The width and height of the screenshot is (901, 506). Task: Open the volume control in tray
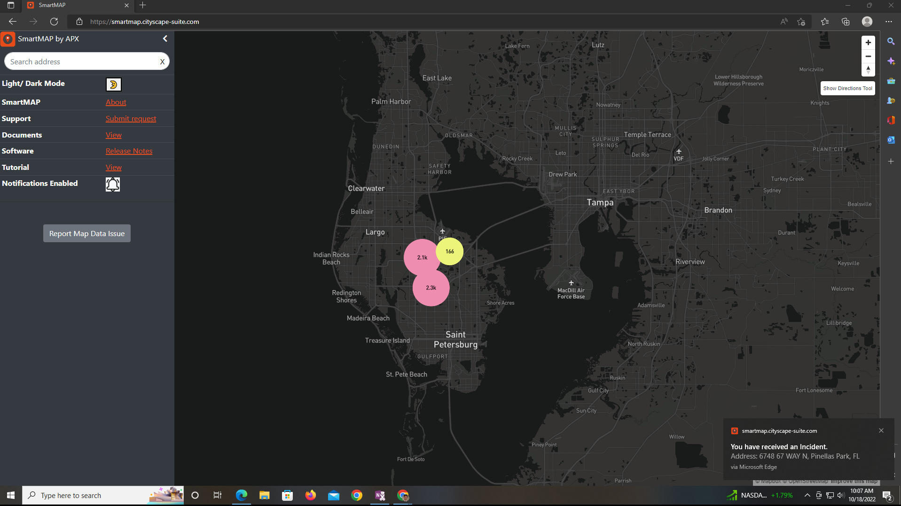(x=840, y=495)
